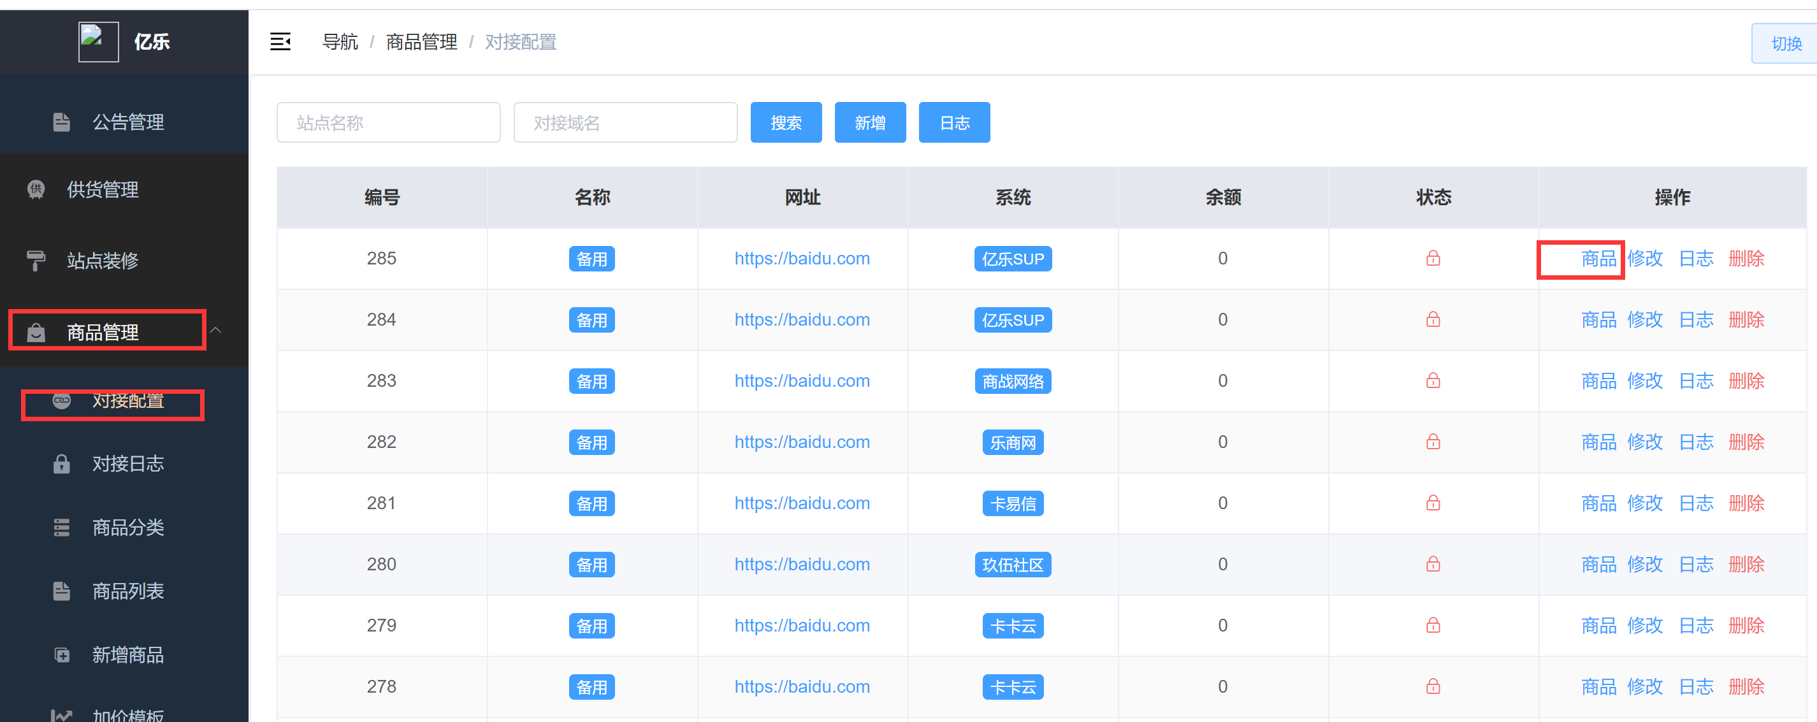Open 对接日志 via its lock icon
Viewport: 1817px width, 722px height.
click(62, 464)
